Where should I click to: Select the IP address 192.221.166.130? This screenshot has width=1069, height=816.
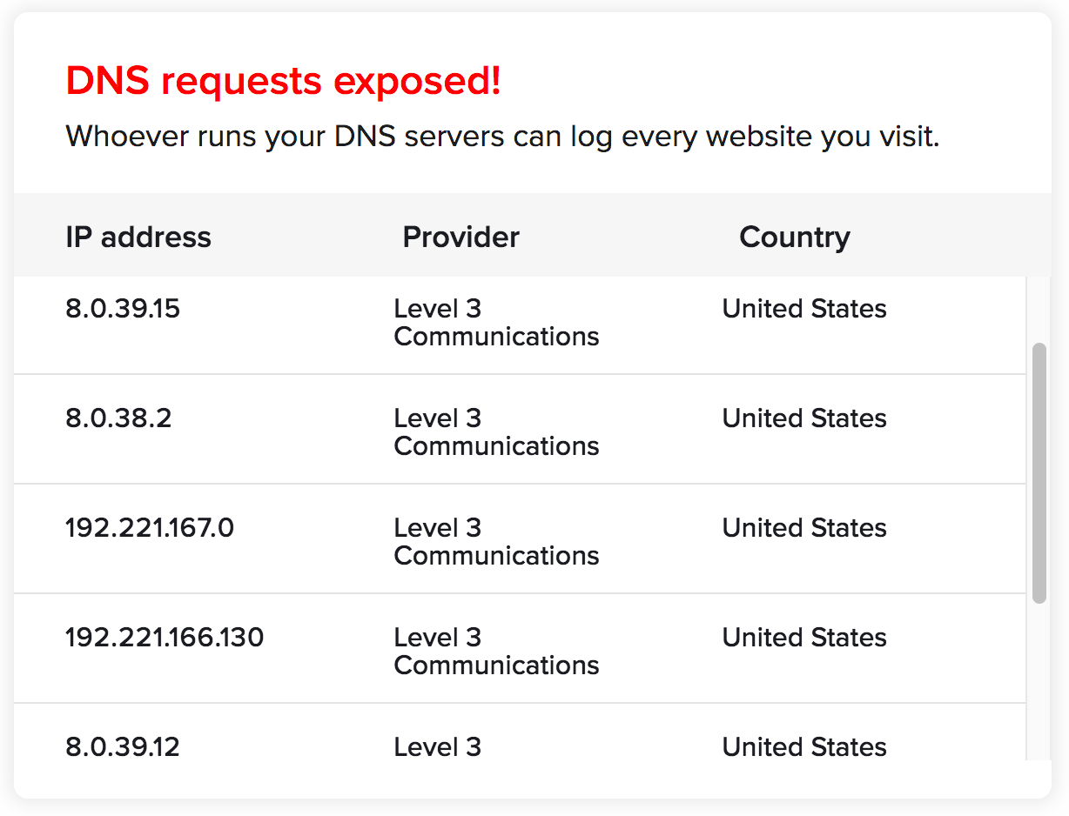coord(165,638)
